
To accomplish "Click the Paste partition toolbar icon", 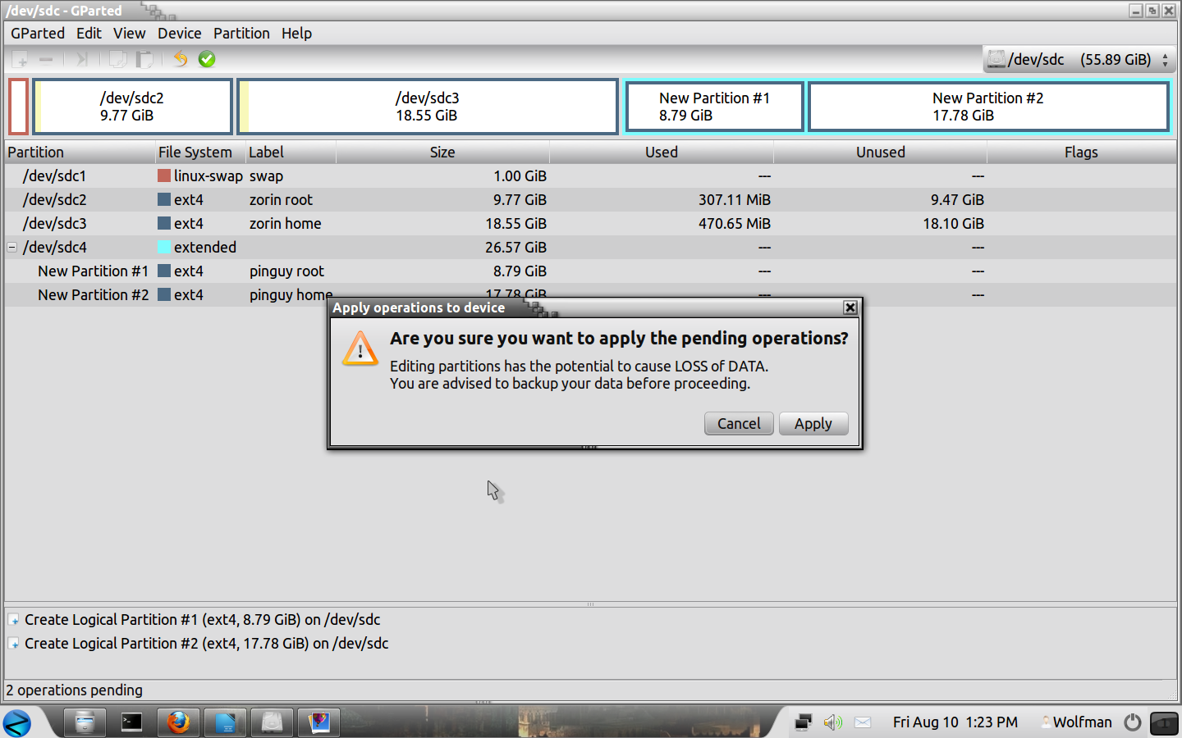I will pos(145,59).
